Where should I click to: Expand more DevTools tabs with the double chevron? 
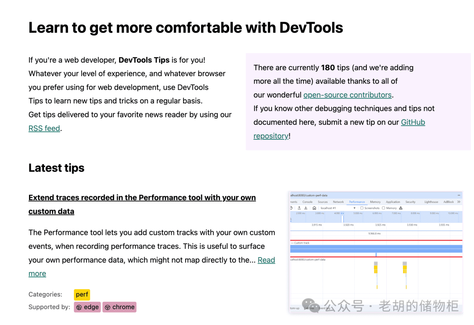click(x=459, y=202)
